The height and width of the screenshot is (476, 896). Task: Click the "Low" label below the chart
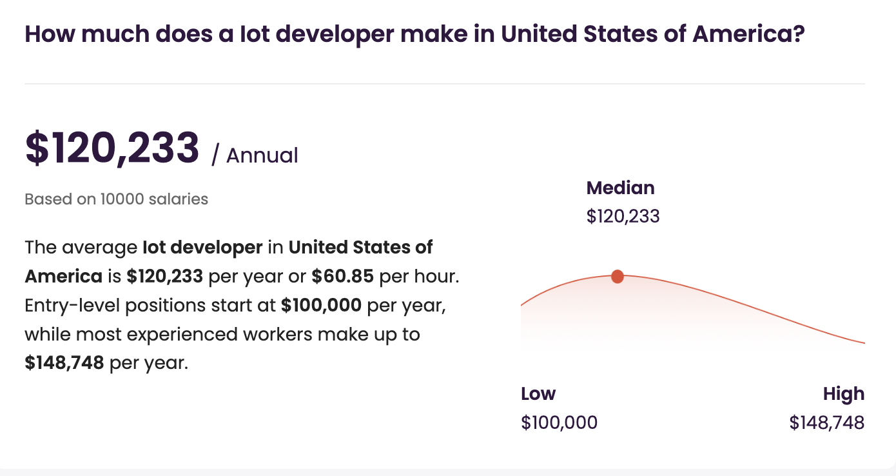[x=538, y=393]
